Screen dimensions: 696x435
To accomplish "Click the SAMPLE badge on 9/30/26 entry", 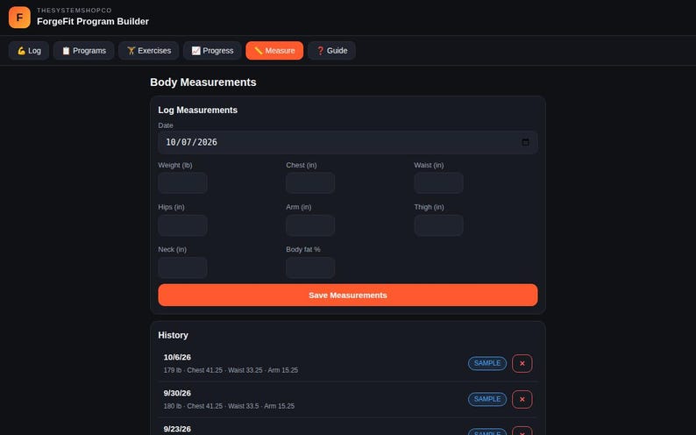I will pos(486,399).
